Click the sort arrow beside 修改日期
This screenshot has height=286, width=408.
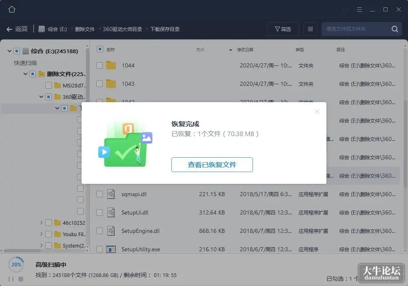[x=231, y=50]
